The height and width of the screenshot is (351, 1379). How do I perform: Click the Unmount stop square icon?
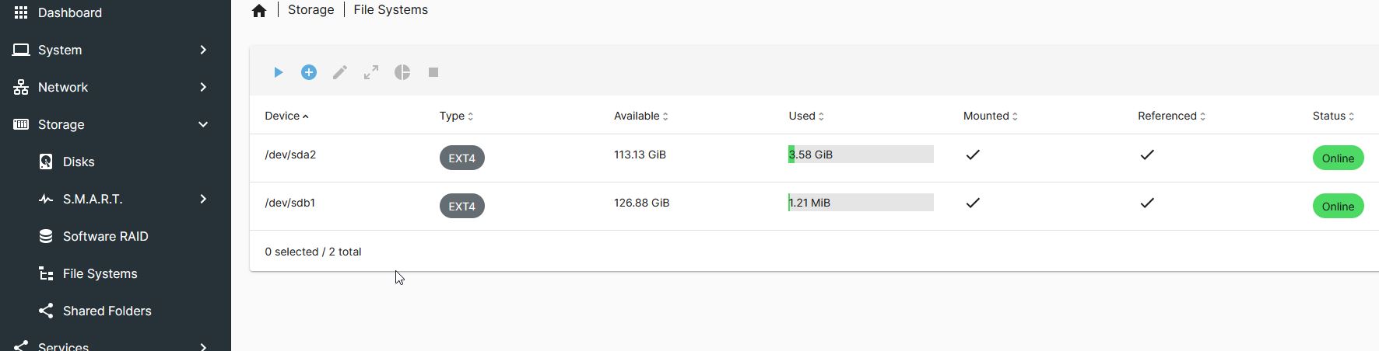click(433, 72)
